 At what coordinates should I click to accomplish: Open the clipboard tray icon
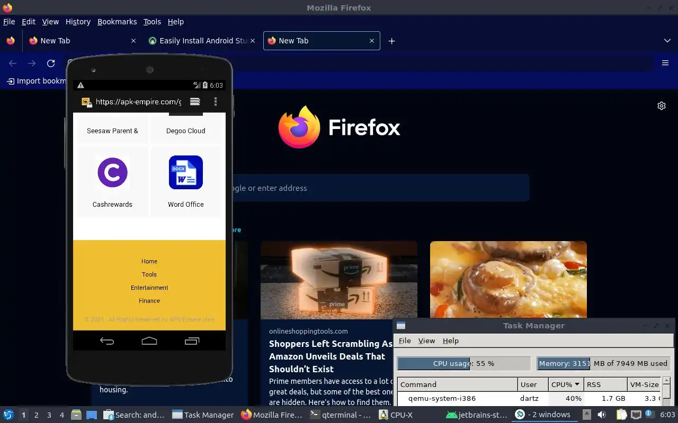click(x=622, y=415)
